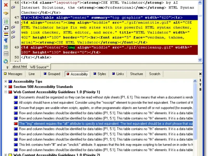
Task: Click the blue highlighted code on line 47
Action: [x=109, y=17]
